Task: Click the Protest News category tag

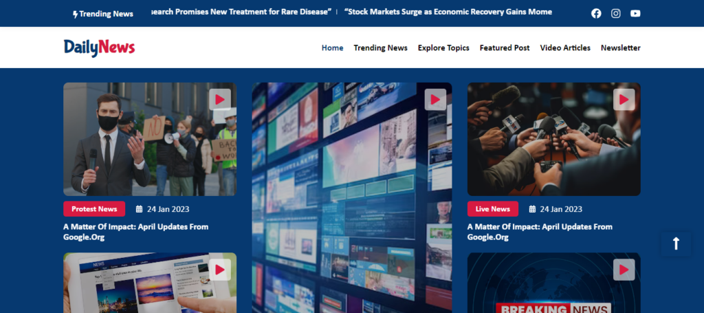Action: (94, 209)
